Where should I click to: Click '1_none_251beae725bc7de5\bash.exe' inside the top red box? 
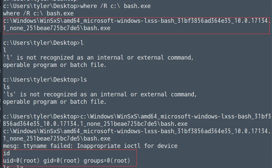[57, 28]
